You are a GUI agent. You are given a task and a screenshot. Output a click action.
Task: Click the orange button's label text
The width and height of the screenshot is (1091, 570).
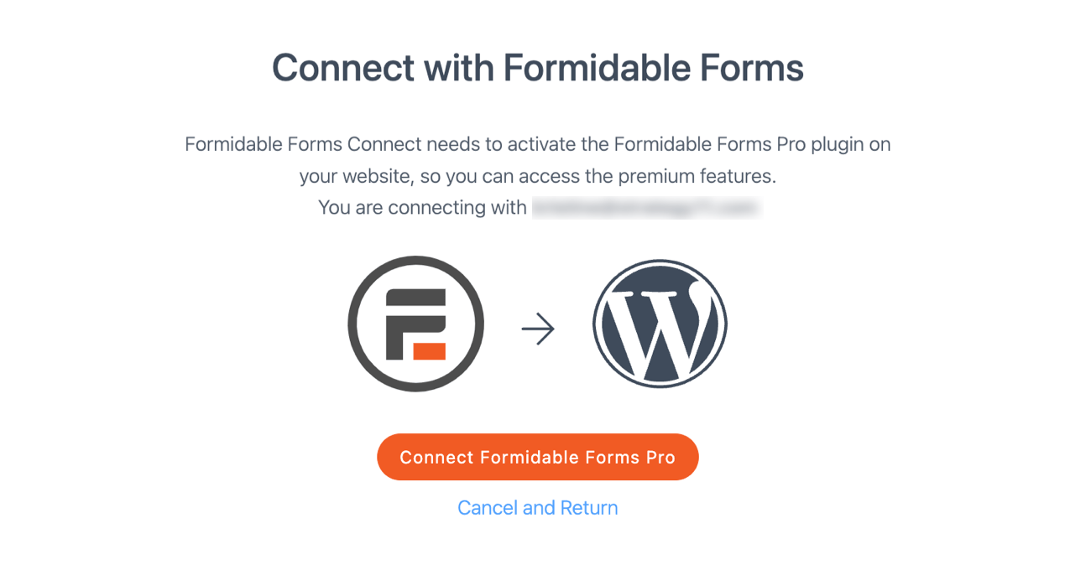click(537, 457)
